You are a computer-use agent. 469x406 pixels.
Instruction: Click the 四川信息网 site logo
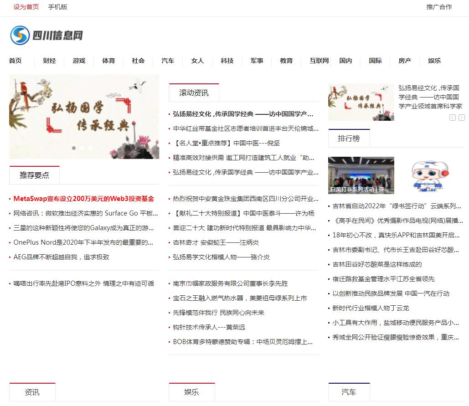46,35
